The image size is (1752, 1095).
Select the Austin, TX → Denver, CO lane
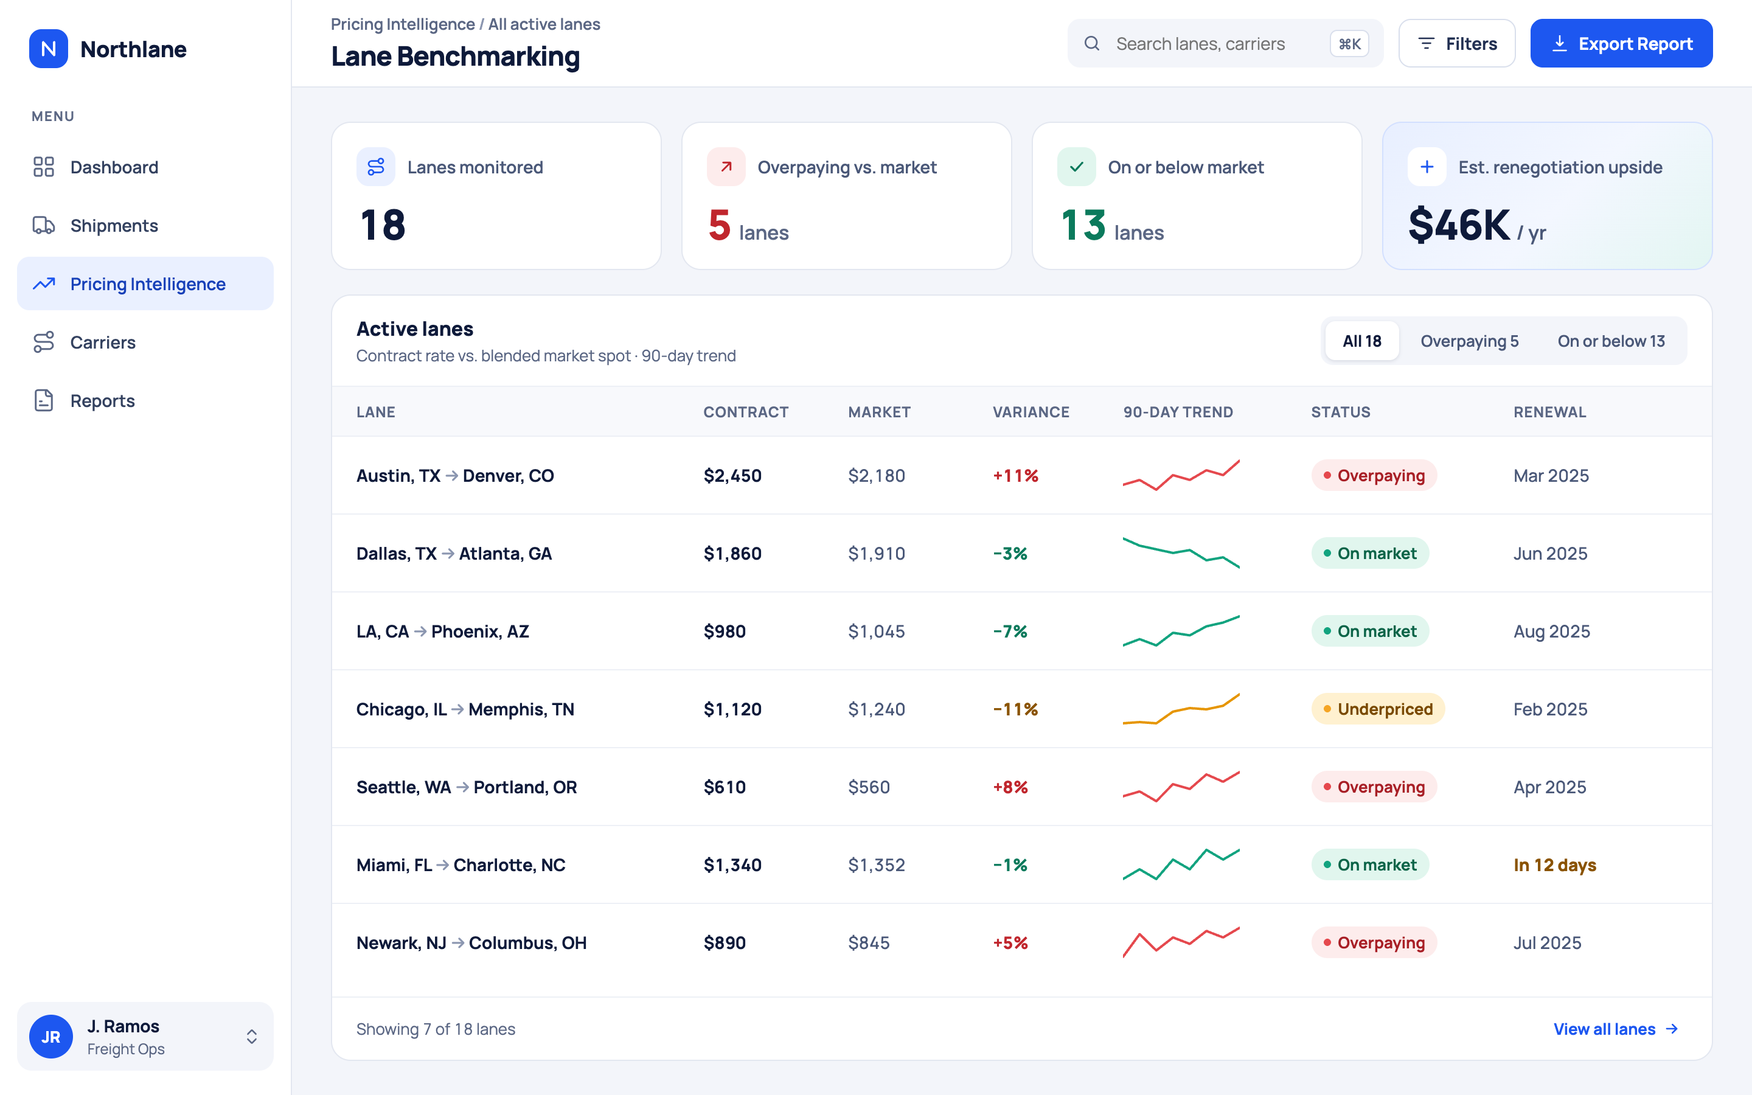point(1021,475)
